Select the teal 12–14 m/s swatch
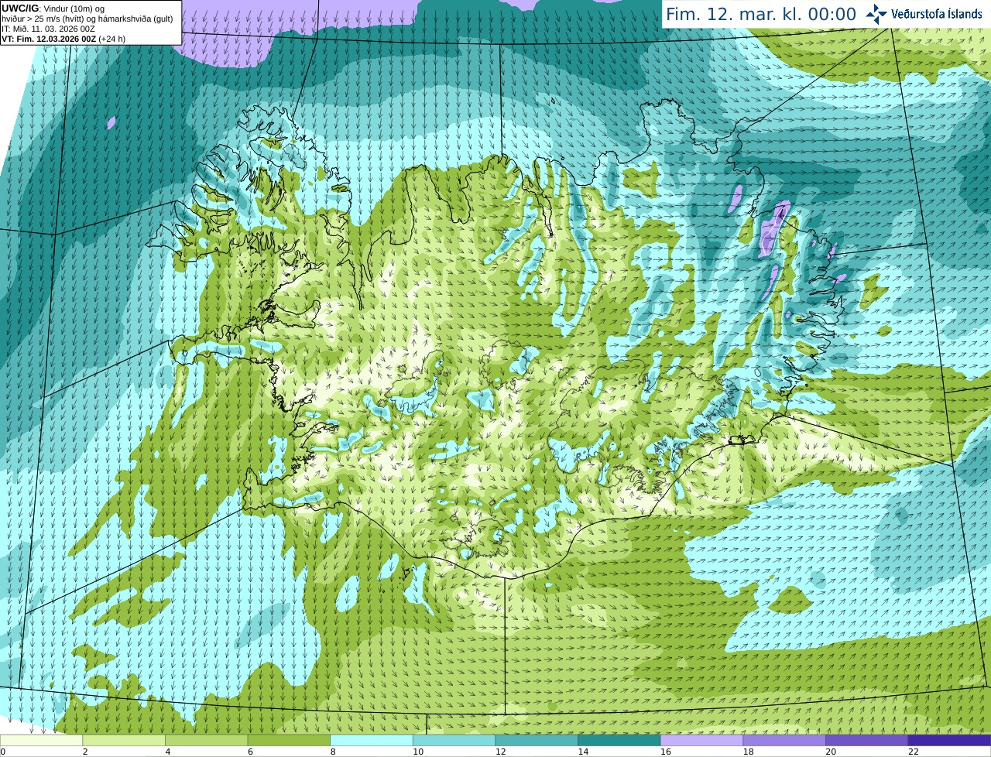 [537, 740]
